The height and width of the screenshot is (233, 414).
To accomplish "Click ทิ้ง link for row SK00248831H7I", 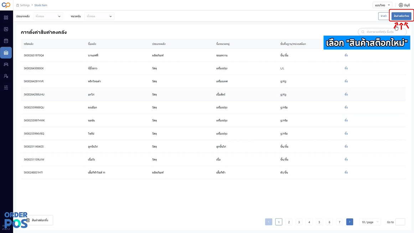I will click(346, 173).
